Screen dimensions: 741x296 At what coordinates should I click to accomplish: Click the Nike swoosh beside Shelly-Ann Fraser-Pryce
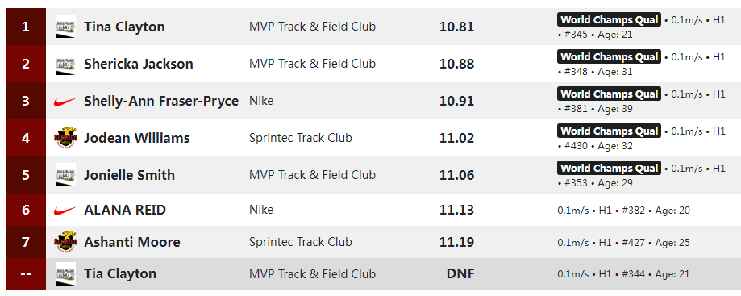[65, 101]
